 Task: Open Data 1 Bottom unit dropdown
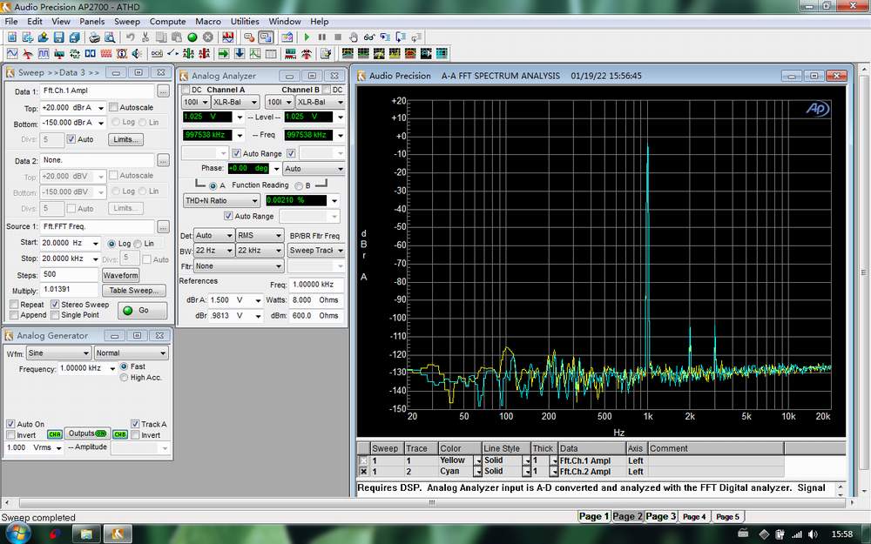[100, 124]
